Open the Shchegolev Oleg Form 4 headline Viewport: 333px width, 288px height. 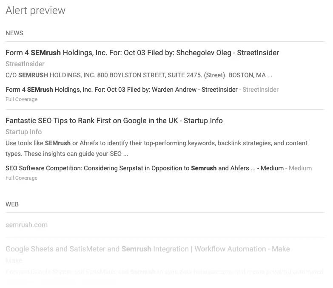point(142,53)
